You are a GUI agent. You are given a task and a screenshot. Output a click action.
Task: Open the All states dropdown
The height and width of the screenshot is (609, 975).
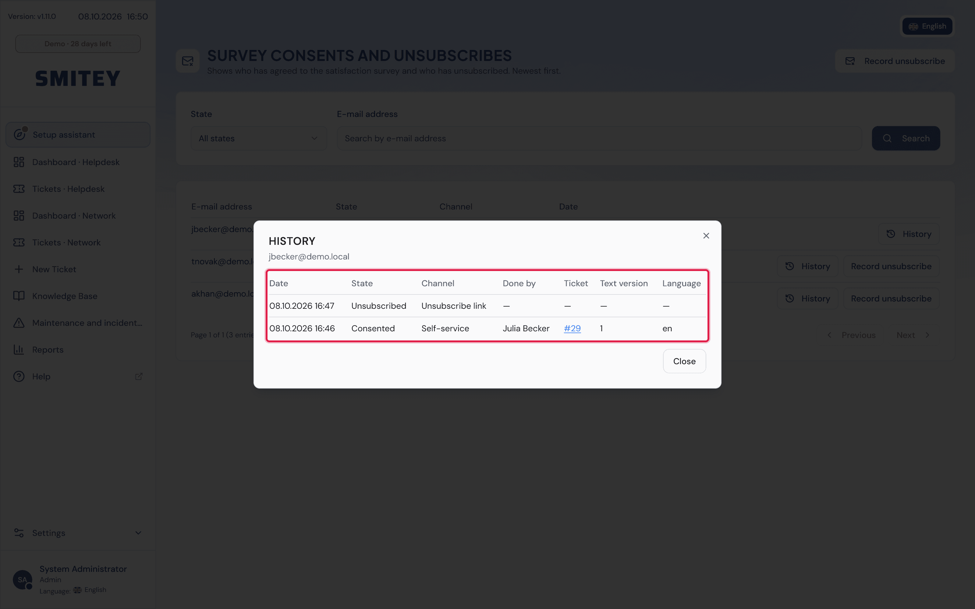pyautogui.click(x=259, y=138)
